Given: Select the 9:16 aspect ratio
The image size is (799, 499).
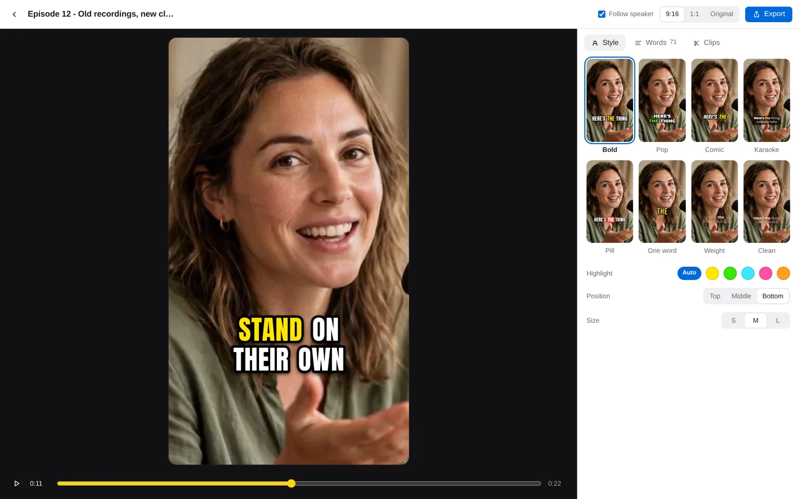Looking at the screenshot, I should coord(672,14).
